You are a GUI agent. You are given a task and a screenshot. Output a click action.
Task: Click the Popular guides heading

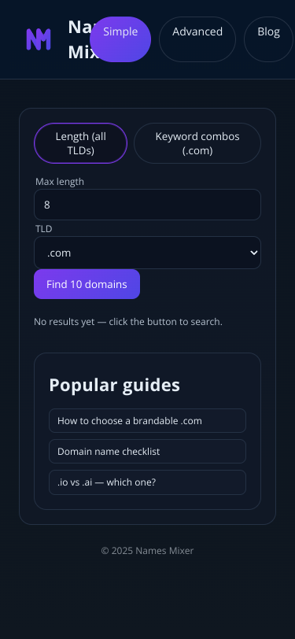point(115,385)
